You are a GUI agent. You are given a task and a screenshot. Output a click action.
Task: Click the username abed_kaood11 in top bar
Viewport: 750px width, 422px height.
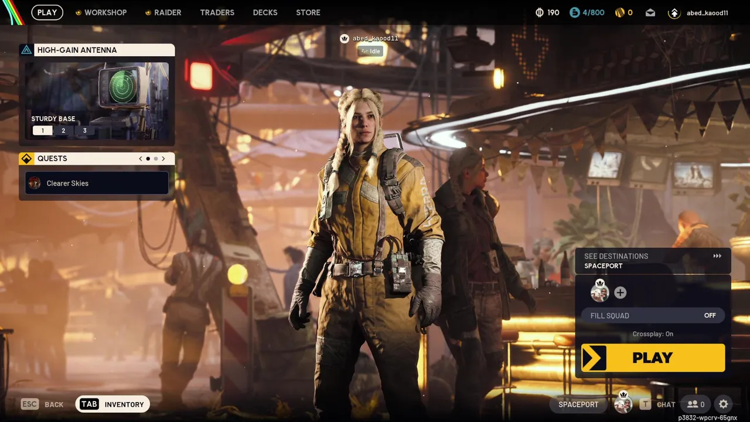coord(707,13)
